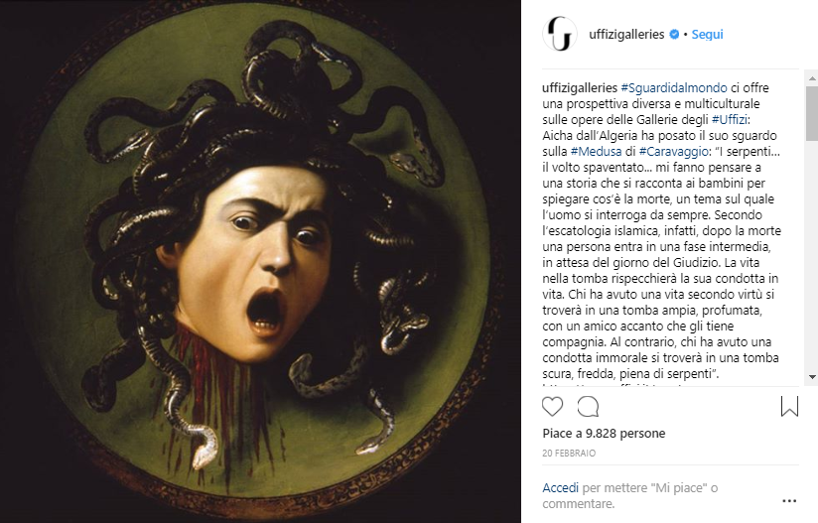Screen dimensions: 818x523
Task: Click the uffizigalleries name in the caption
Action: coord(580,87)
